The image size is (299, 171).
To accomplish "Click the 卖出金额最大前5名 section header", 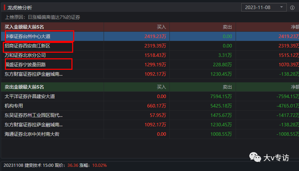I will (x=24, y=87).
